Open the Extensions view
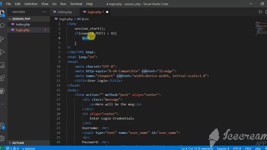The height and width of the screenshot is (150, 267). (2, 78)
